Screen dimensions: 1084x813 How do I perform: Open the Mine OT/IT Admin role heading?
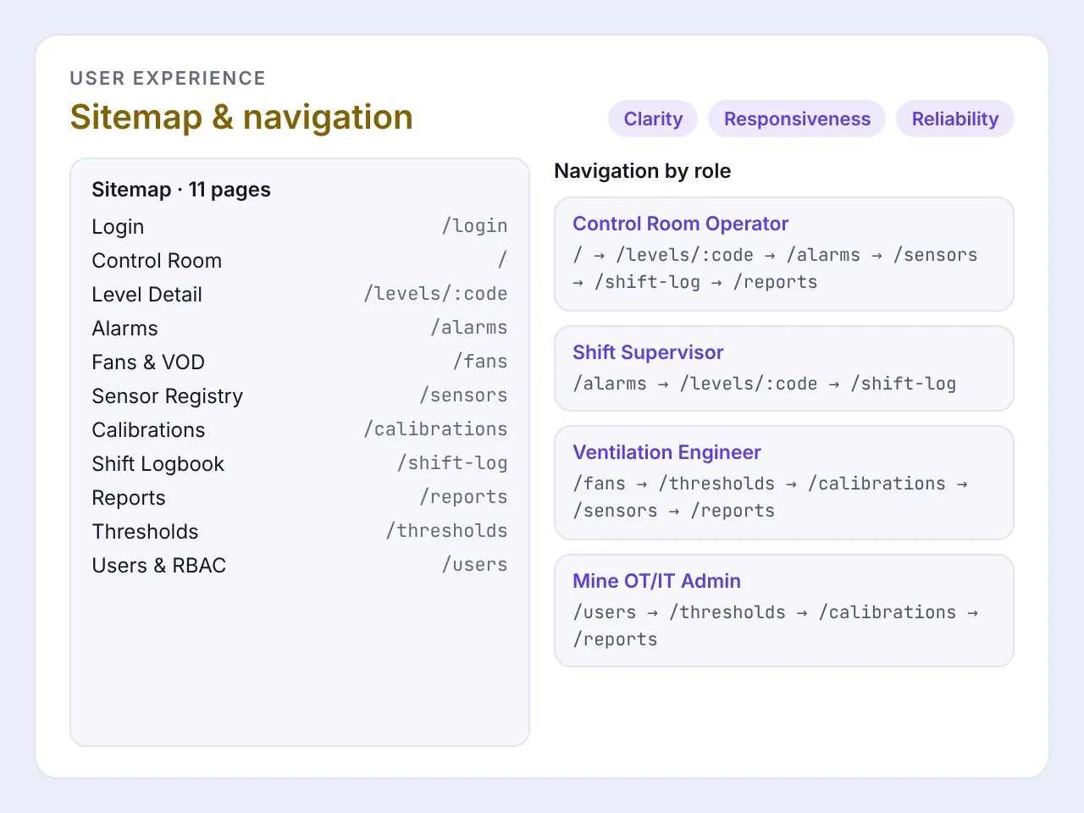click(x=656, y=581)
